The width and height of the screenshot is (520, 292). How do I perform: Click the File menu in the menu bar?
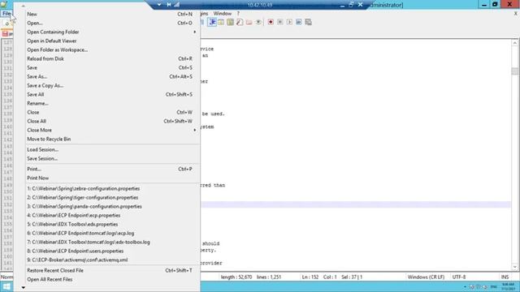(6, 14)
